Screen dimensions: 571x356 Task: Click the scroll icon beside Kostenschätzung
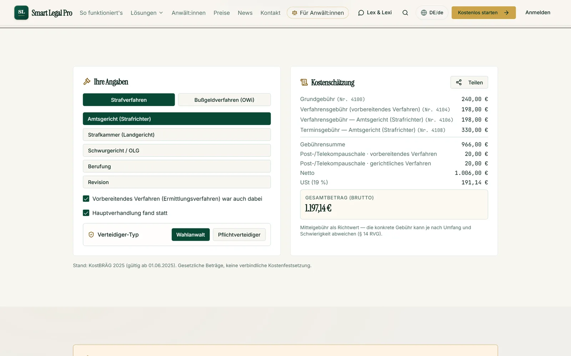click(304, 82)
